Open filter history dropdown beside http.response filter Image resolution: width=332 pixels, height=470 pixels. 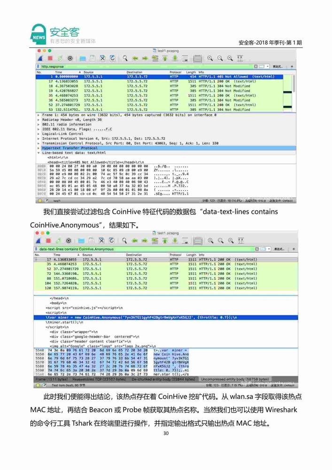pos(268,66)
